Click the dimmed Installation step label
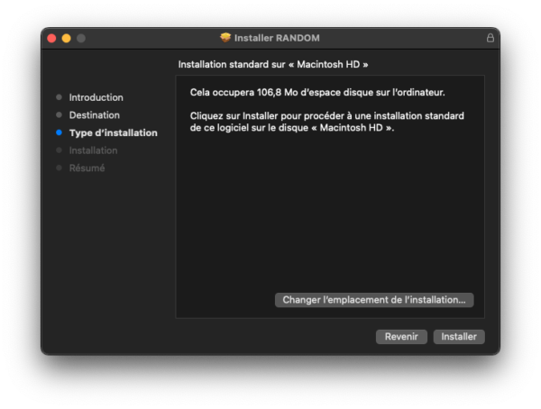 pyautogui.click(x=93, y=150)
